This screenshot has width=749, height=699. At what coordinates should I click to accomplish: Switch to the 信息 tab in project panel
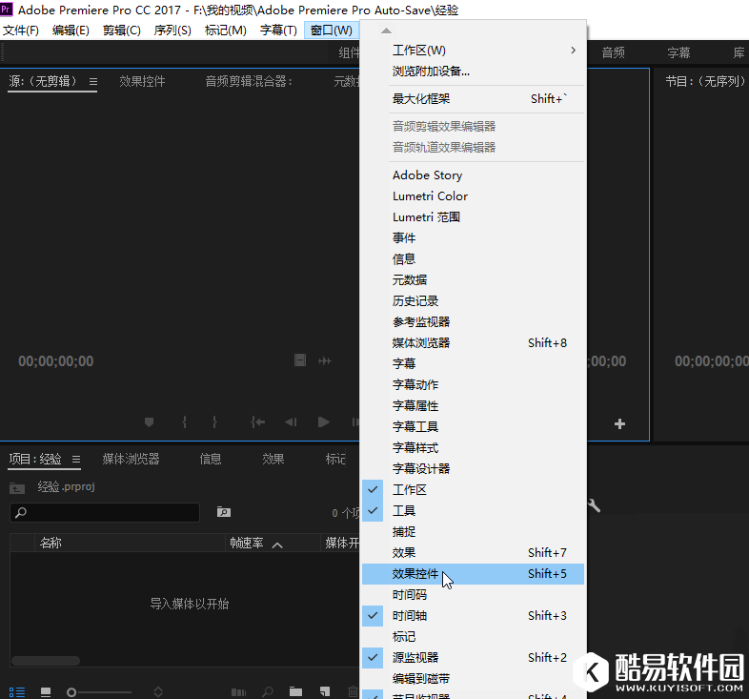(x=211, y=460)
